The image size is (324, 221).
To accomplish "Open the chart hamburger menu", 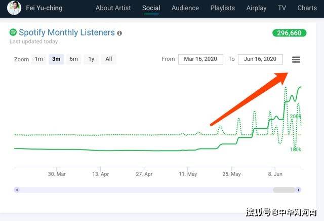I will 296,59.
